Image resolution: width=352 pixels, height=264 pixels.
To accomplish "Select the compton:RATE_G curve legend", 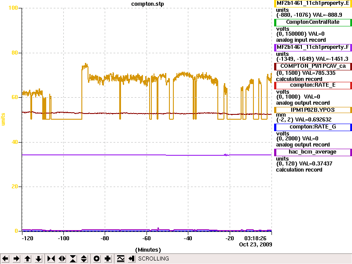I will [x=313, y=127].
